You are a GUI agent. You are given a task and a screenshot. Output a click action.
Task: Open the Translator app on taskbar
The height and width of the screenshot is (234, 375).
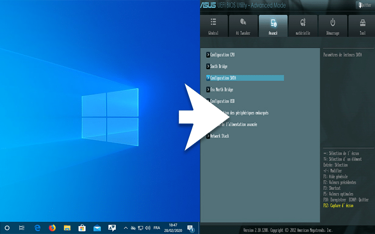pos(112,228)
